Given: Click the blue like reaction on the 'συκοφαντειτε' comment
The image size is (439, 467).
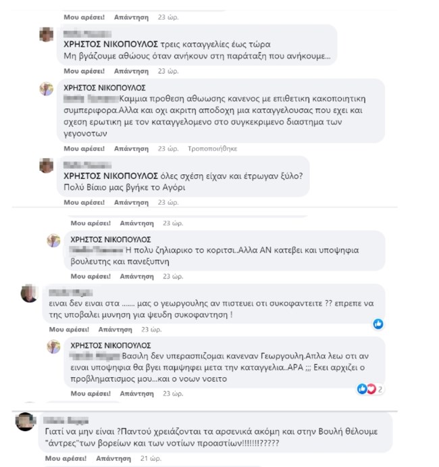Looking at the screenshot, I should tap(378, 324).
